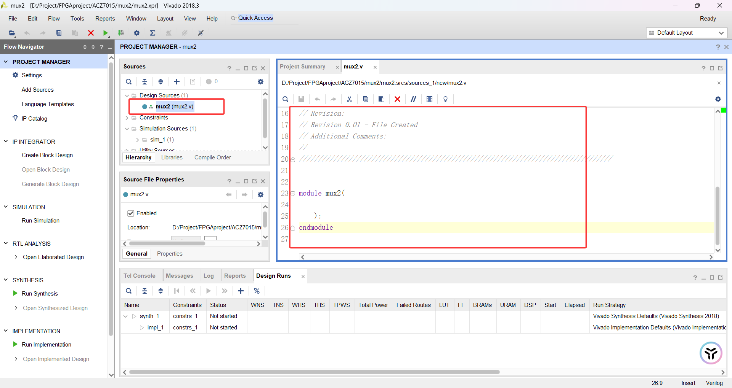
Task: Open Language Templates
Action: click(x=48, y=104)
